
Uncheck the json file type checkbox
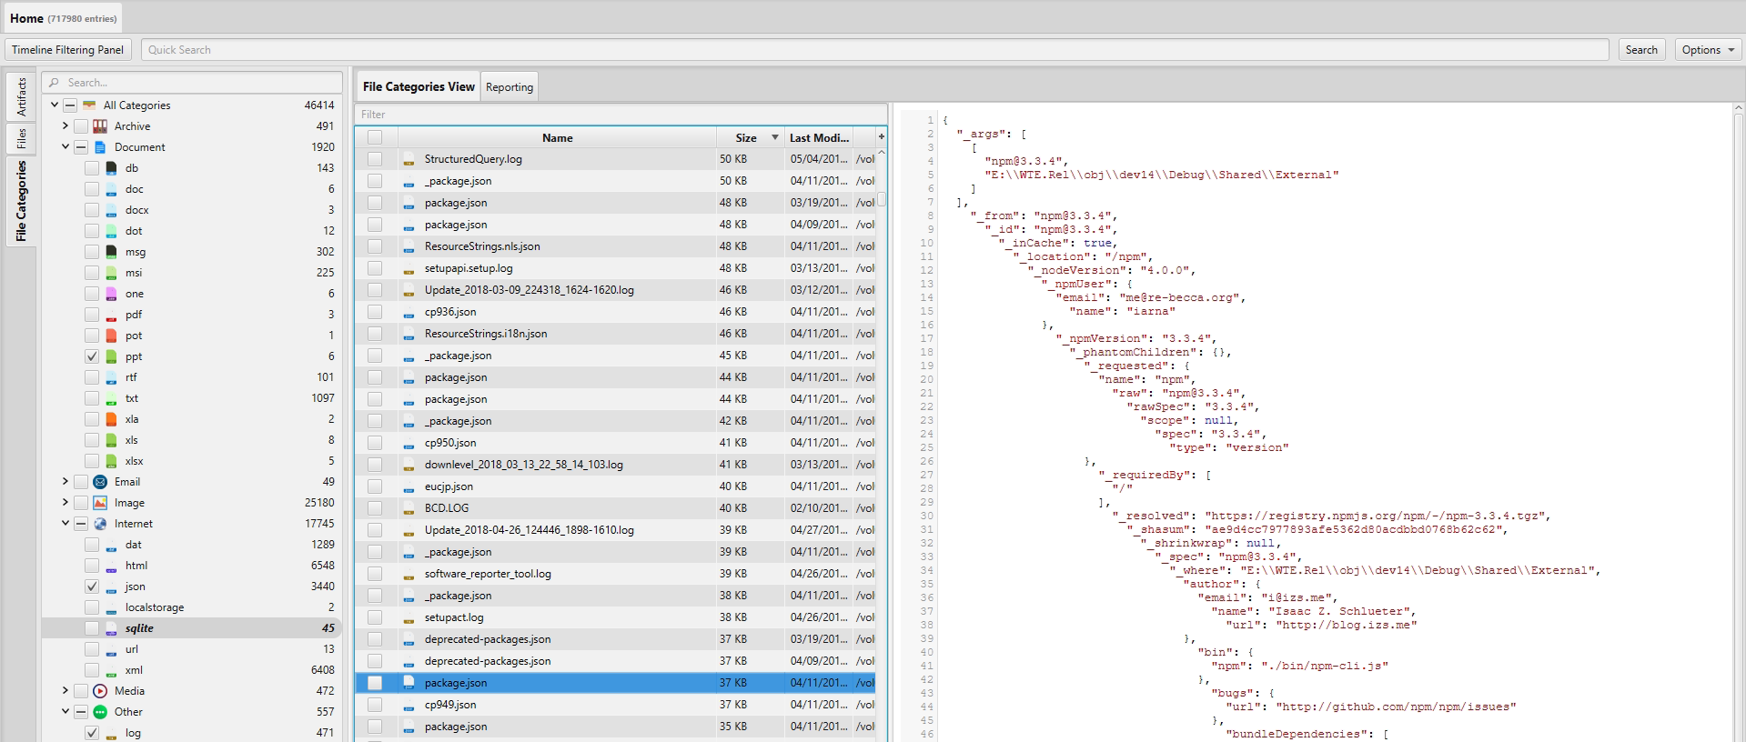(x=92, y=587)
